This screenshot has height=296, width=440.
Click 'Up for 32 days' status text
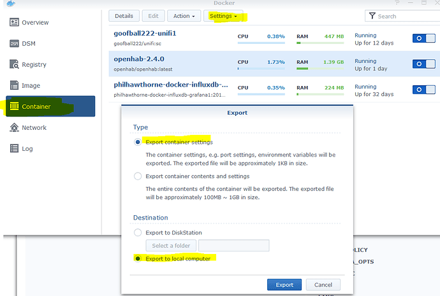374,94
